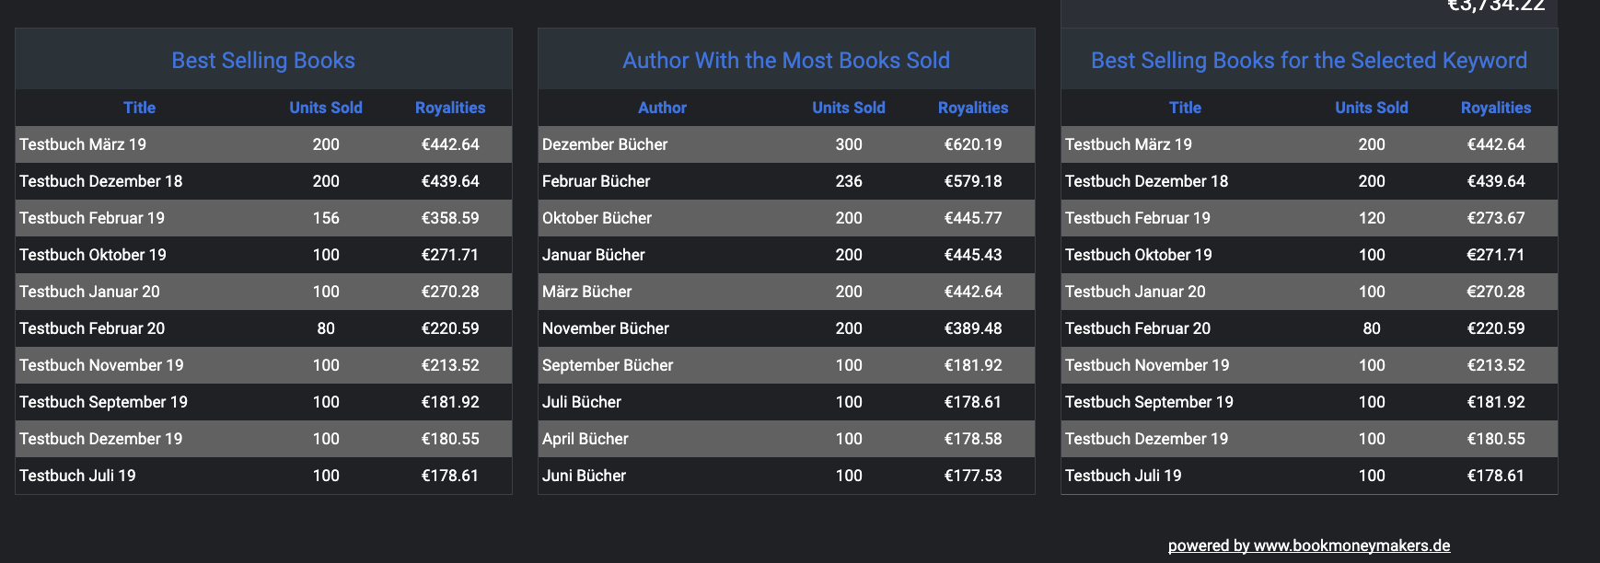
Task: Click Units Sold header in Best Selling Books table
Action: 326,108
